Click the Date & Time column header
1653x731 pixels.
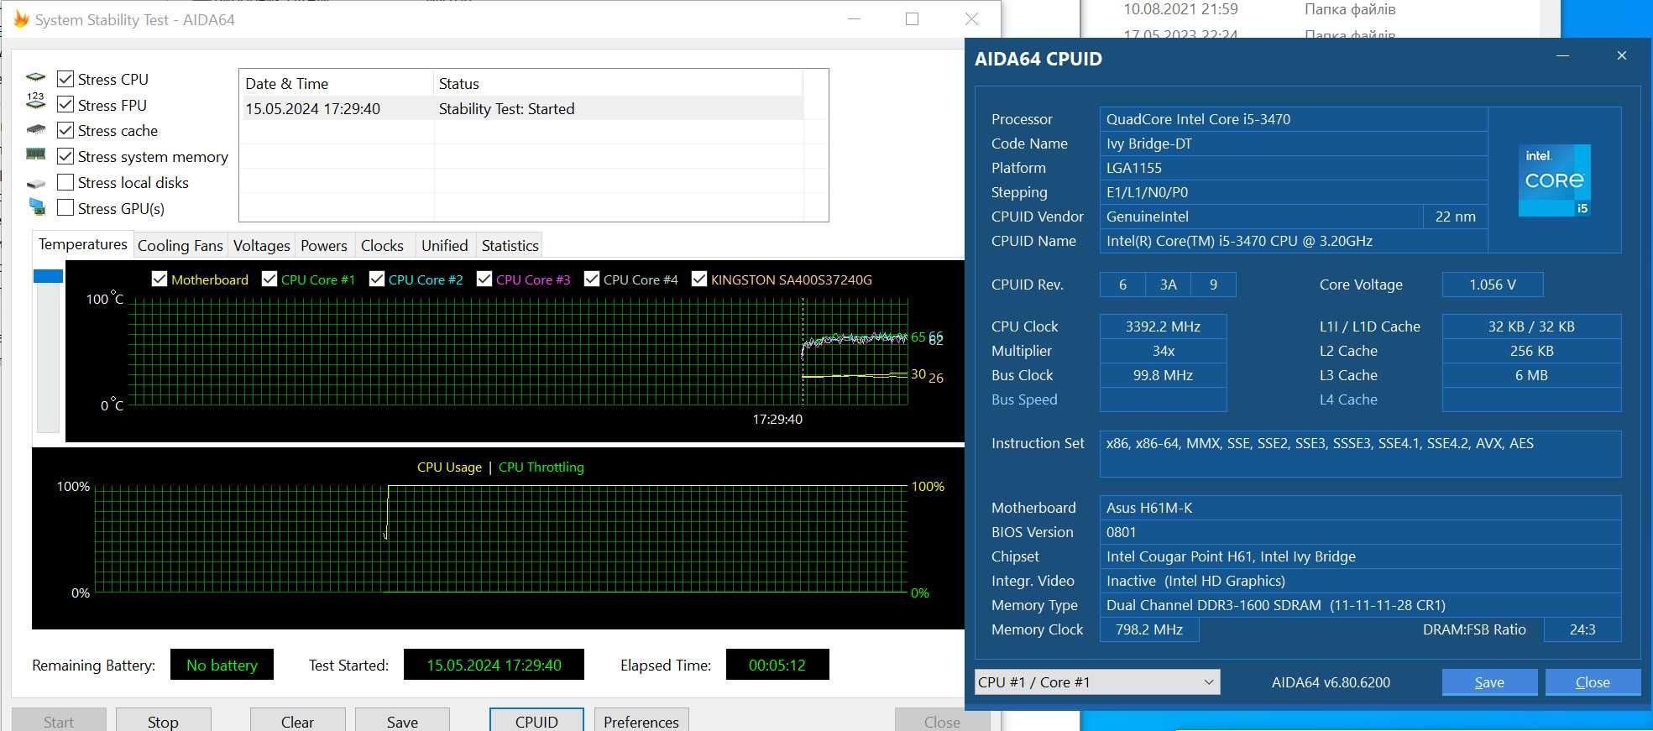pos(337,83)
